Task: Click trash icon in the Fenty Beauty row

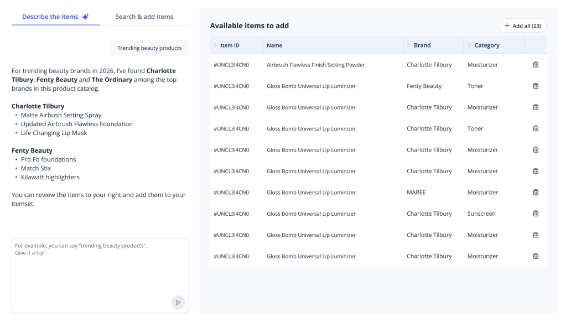Action: point(536,86)
